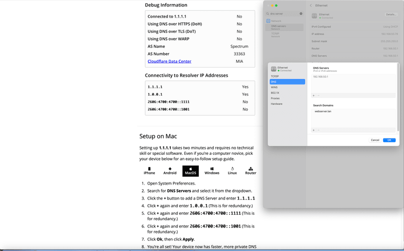Open the WINS section in the dialog

point(287,87)
